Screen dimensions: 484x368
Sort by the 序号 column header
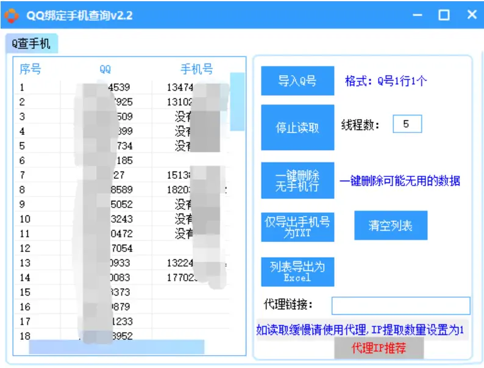pyautogui.click(x=30, y=69)
